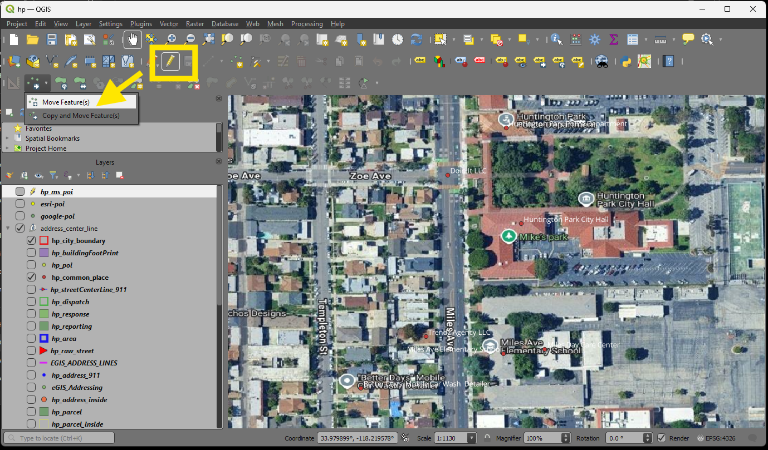Viewport: 768px width, 450px height.
Task: Open the Measure tool dropdown arrow
Action: 673,39
